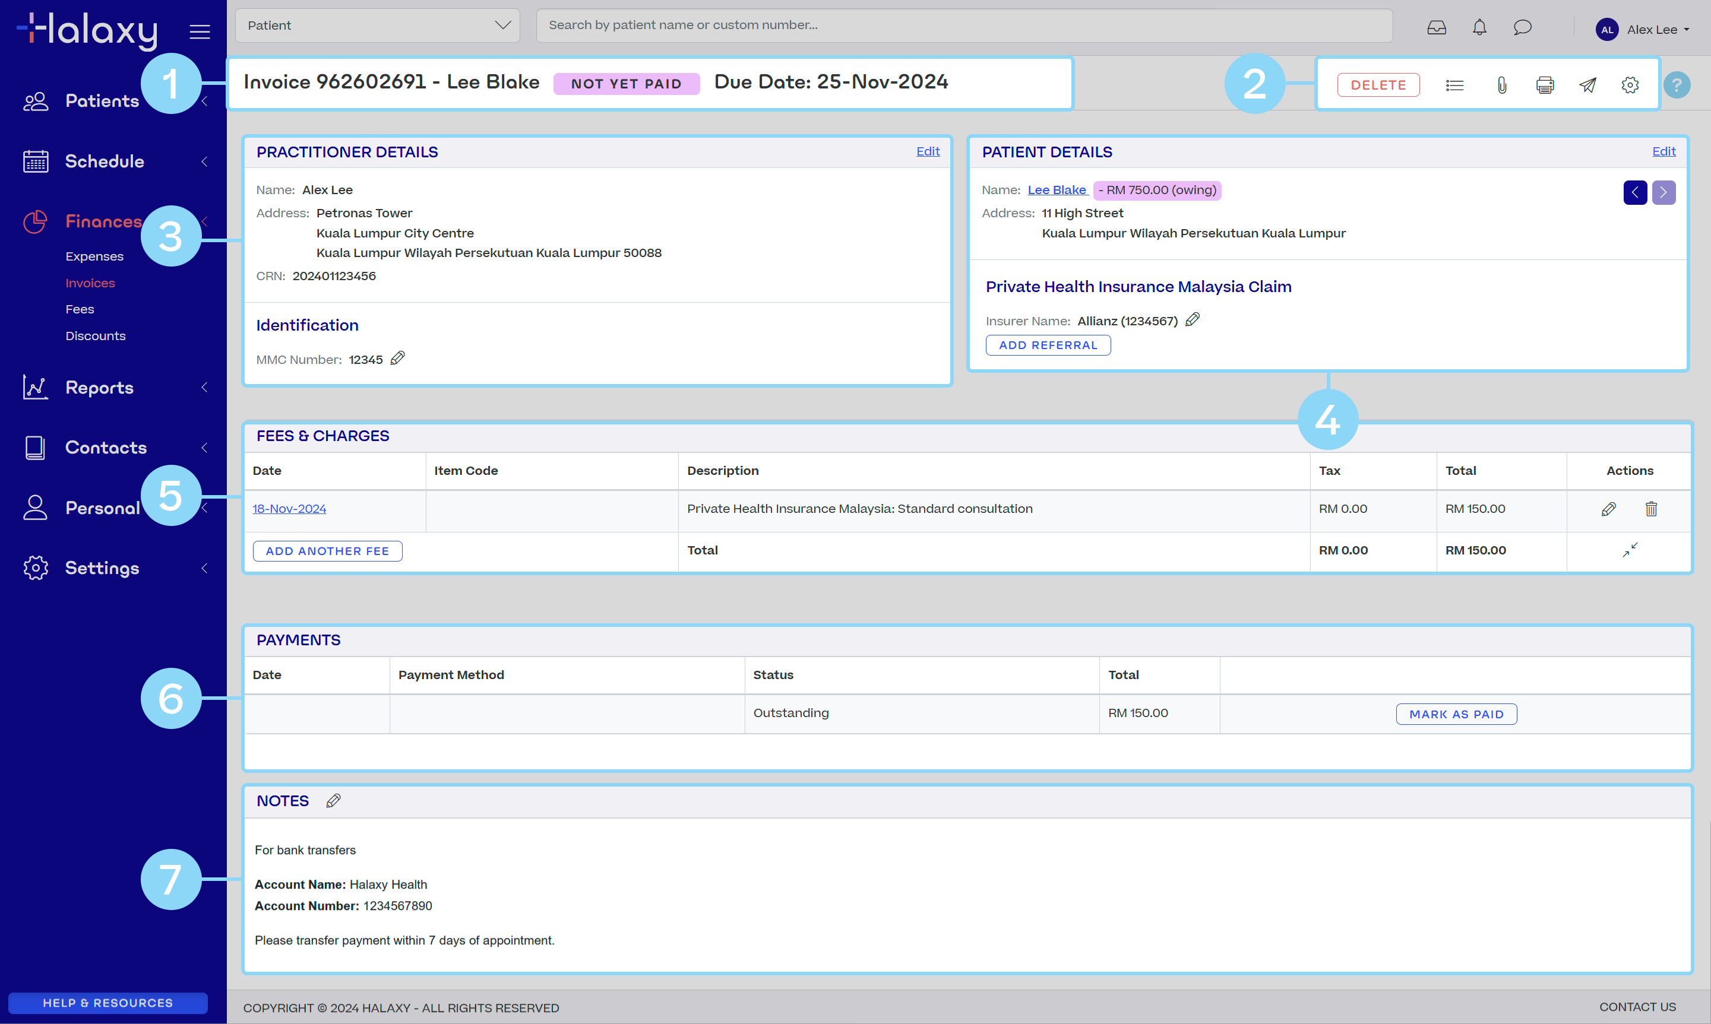Select account number 1234567890 in notes
The height and width of the screenshot is (1024, 1711).
397,906
